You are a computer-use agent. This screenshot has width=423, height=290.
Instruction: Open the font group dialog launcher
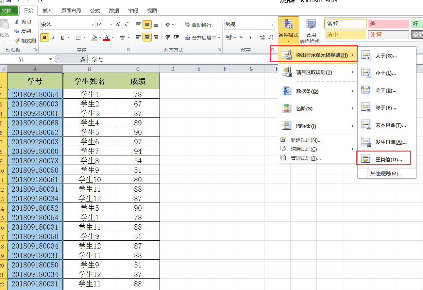pyautogui.click(x=129, y=50)
